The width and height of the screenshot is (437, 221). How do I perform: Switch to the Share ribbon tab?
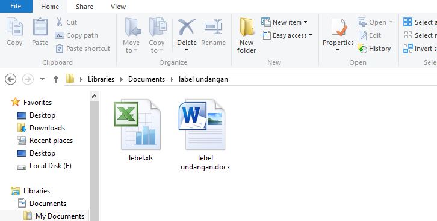(84, 7)
